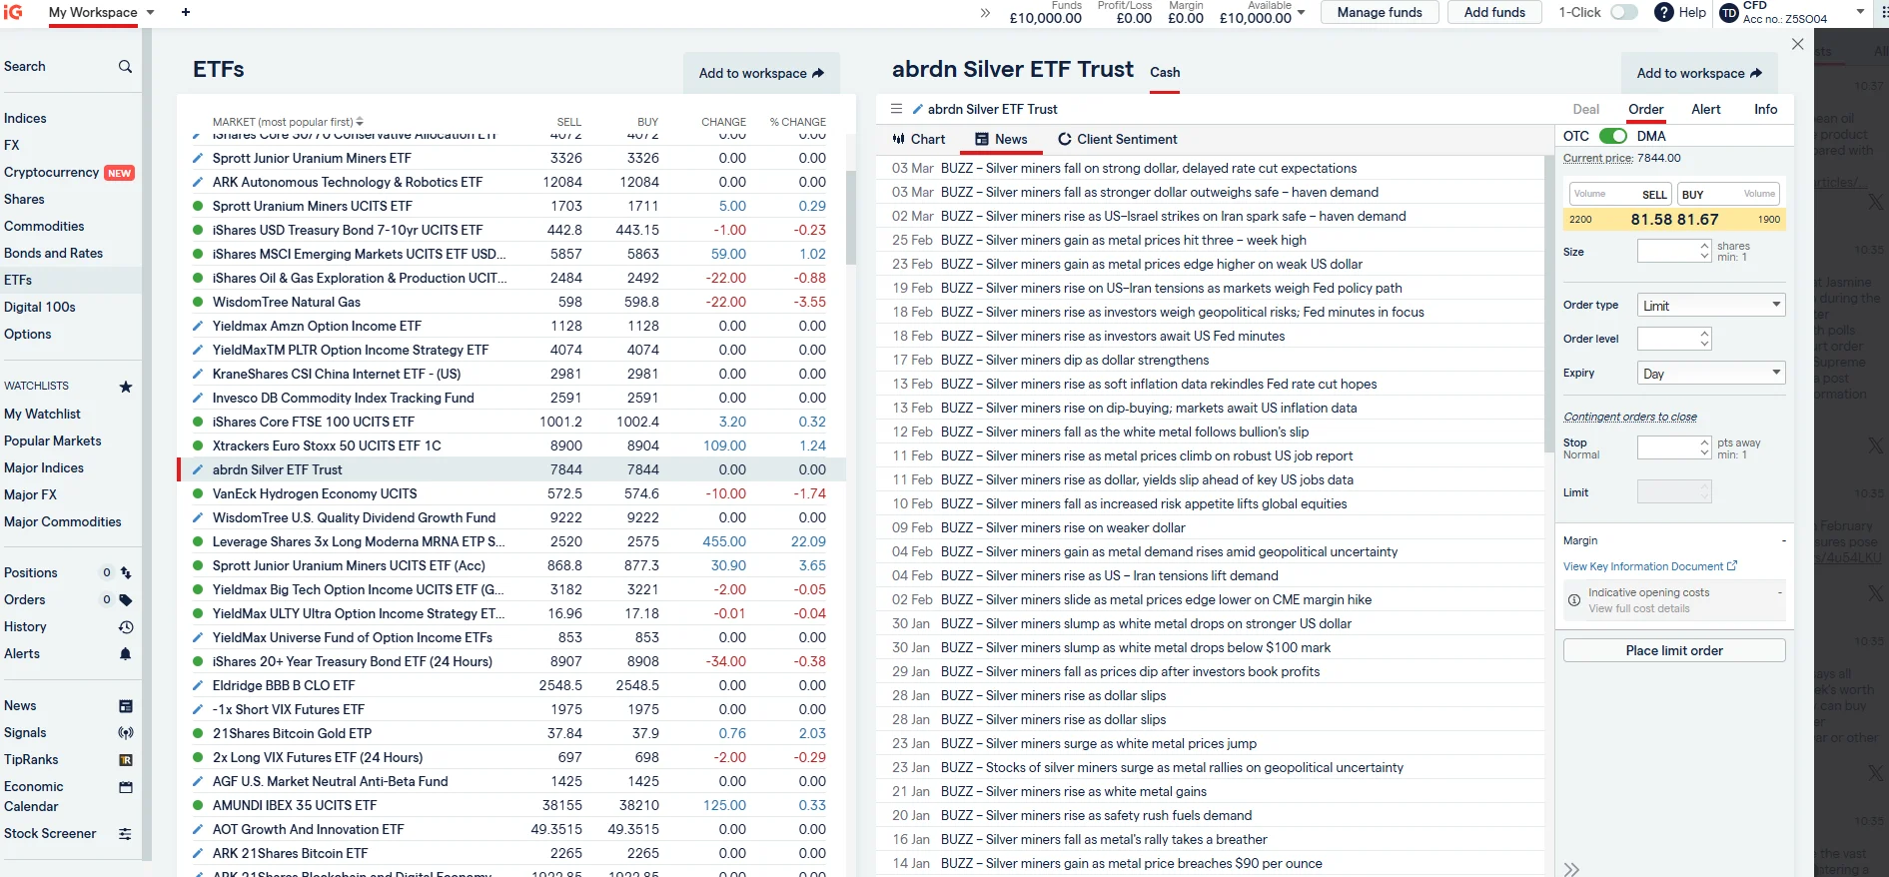Open the Order type Limit dropdown
1889x877 pixels.
1711,306
